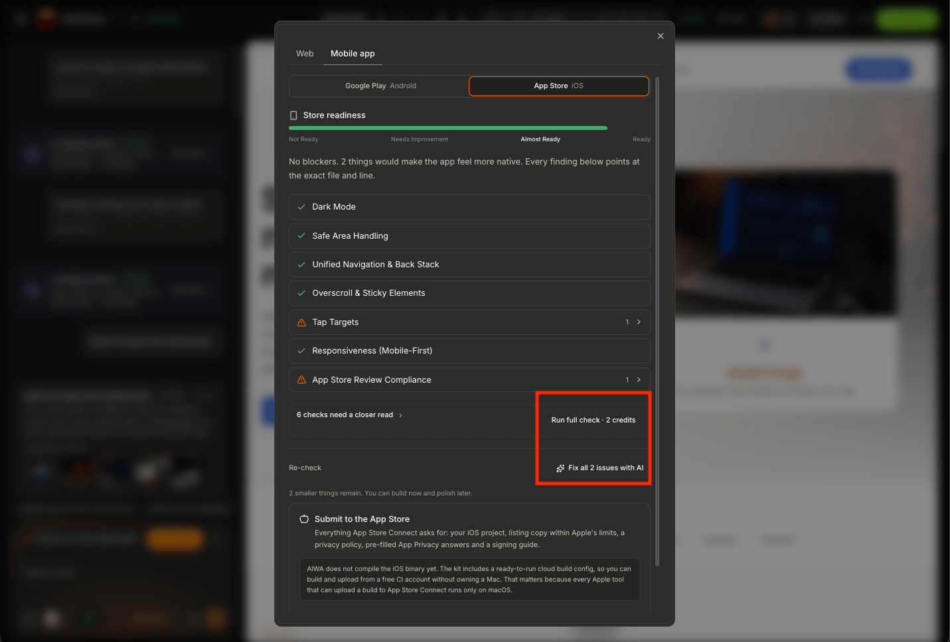
Task: Switch to the Web tab
Action: pyautogui.click(x=305, y=54)
